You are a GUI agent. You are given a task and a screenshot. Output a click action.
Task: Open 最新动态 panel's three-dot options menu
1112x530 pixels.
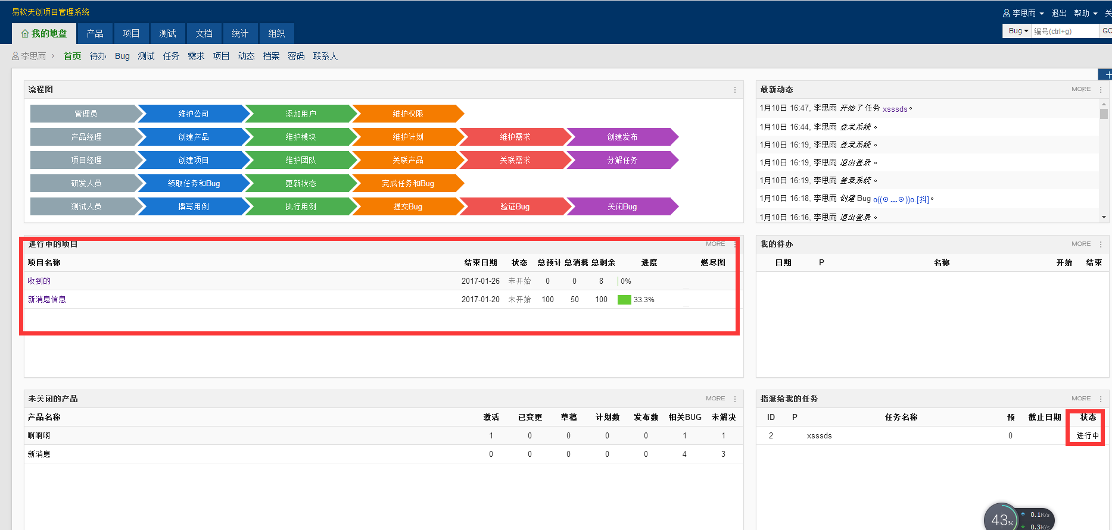point(1100,90)
